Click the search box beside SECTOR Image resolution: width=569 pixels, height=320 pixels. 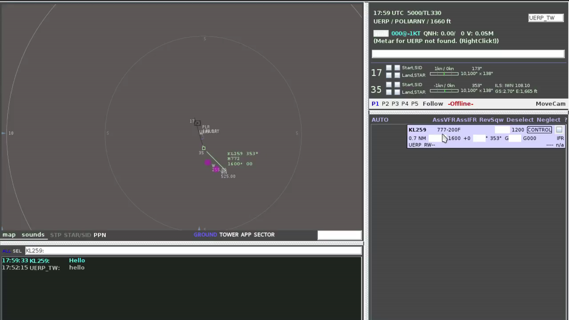[x=340, y=235]
